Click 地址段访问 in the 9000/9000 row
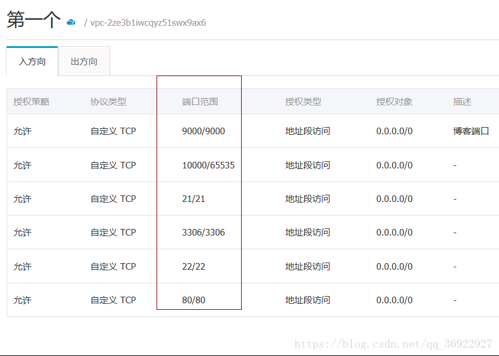Screen dimensions: 499x356 tap(308, 131)
